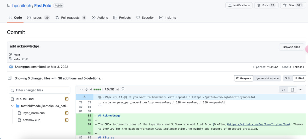Open the Pull requests tab
Image resolution: width=308 pixels, height=139 pixels.
71,18
